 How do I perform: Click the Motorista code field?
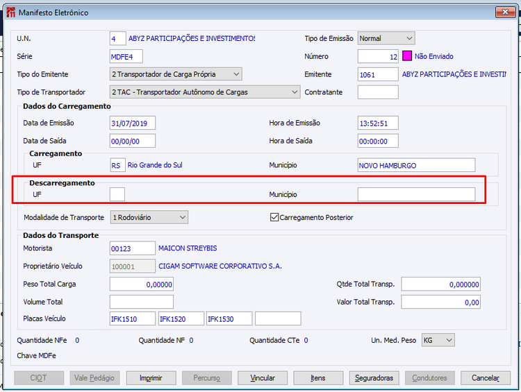132,248
